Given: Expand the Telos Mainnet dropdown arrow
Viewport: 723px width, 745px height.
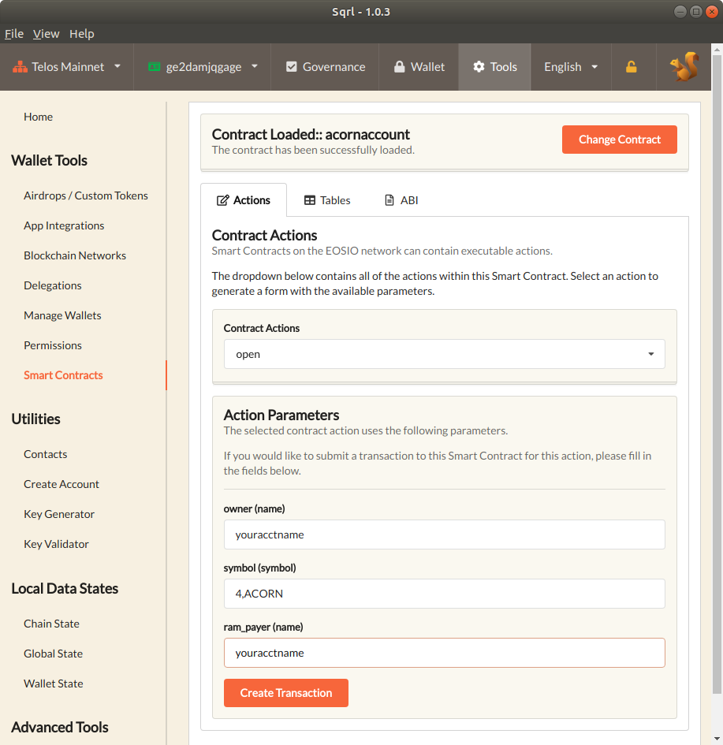Looking at the screenshot, I should [x=117, y=66].
